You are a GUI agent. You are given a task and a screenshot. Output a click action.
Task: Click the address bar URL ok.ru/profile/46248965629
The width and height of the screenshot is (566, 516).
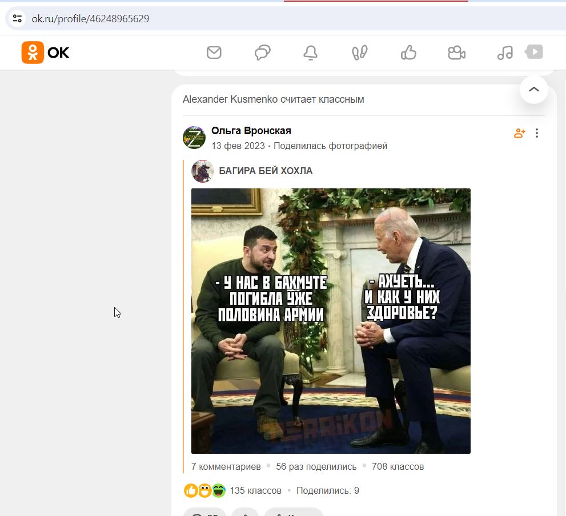click(x=90, y=19)
